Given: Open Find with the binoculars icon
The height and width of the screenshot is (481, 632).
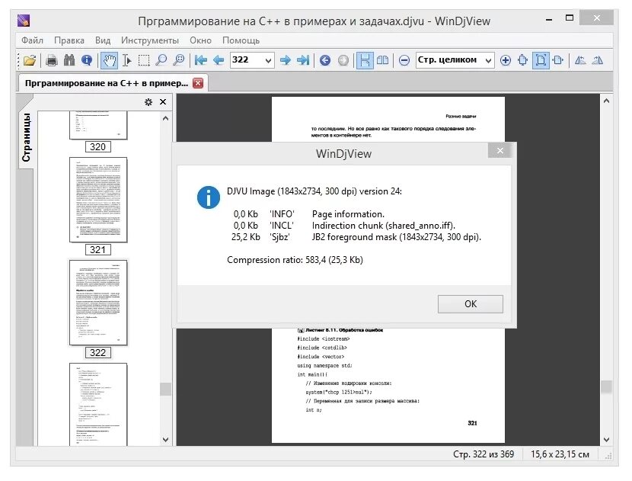Looking at the screenshot, I should click(x=69, y=60).
